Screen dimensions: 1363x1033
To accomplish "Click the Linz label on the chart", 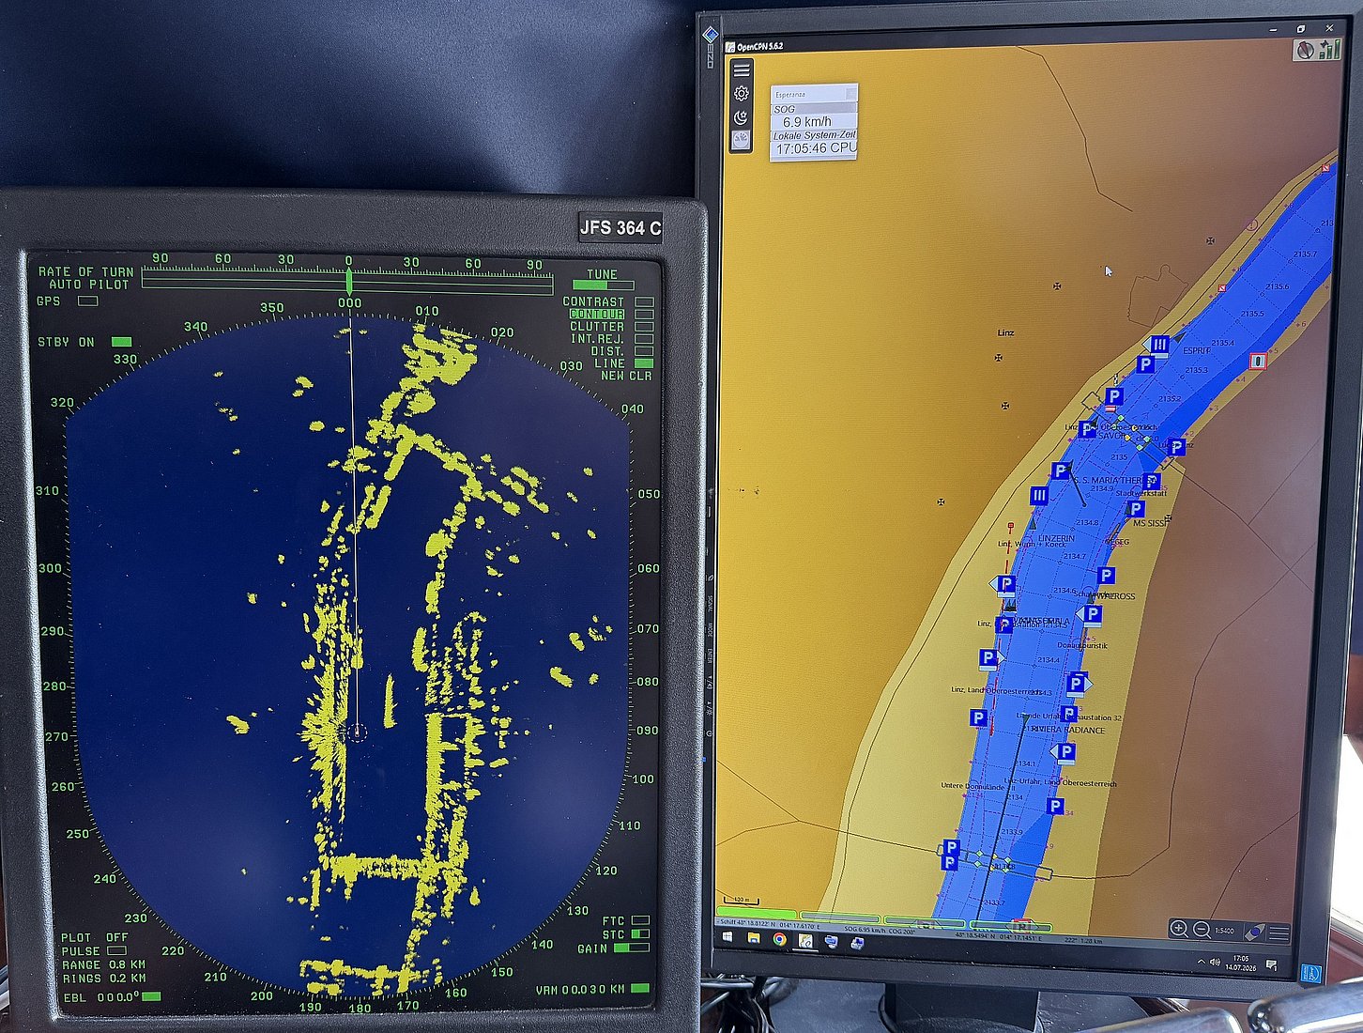I will coord(1005,332).
